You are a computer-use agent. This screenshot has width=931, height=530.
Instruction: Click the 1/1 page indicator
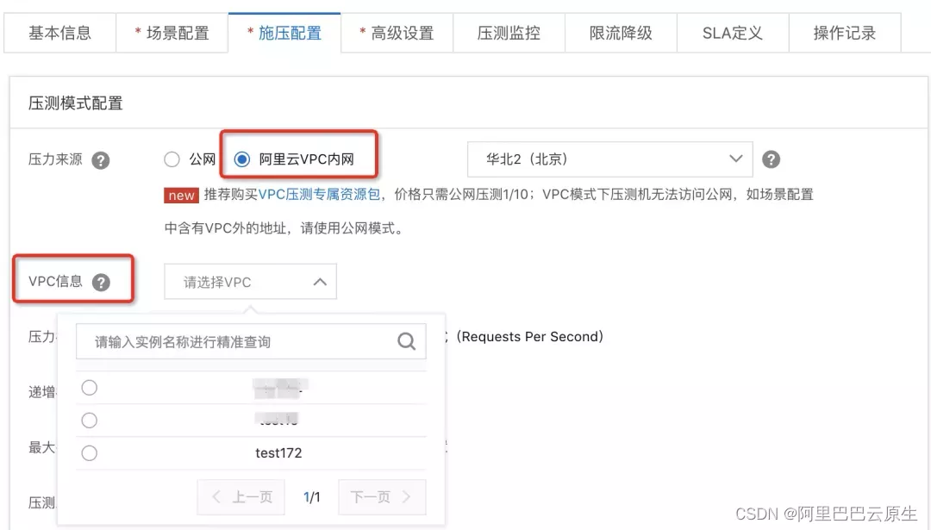pos(312,496)
